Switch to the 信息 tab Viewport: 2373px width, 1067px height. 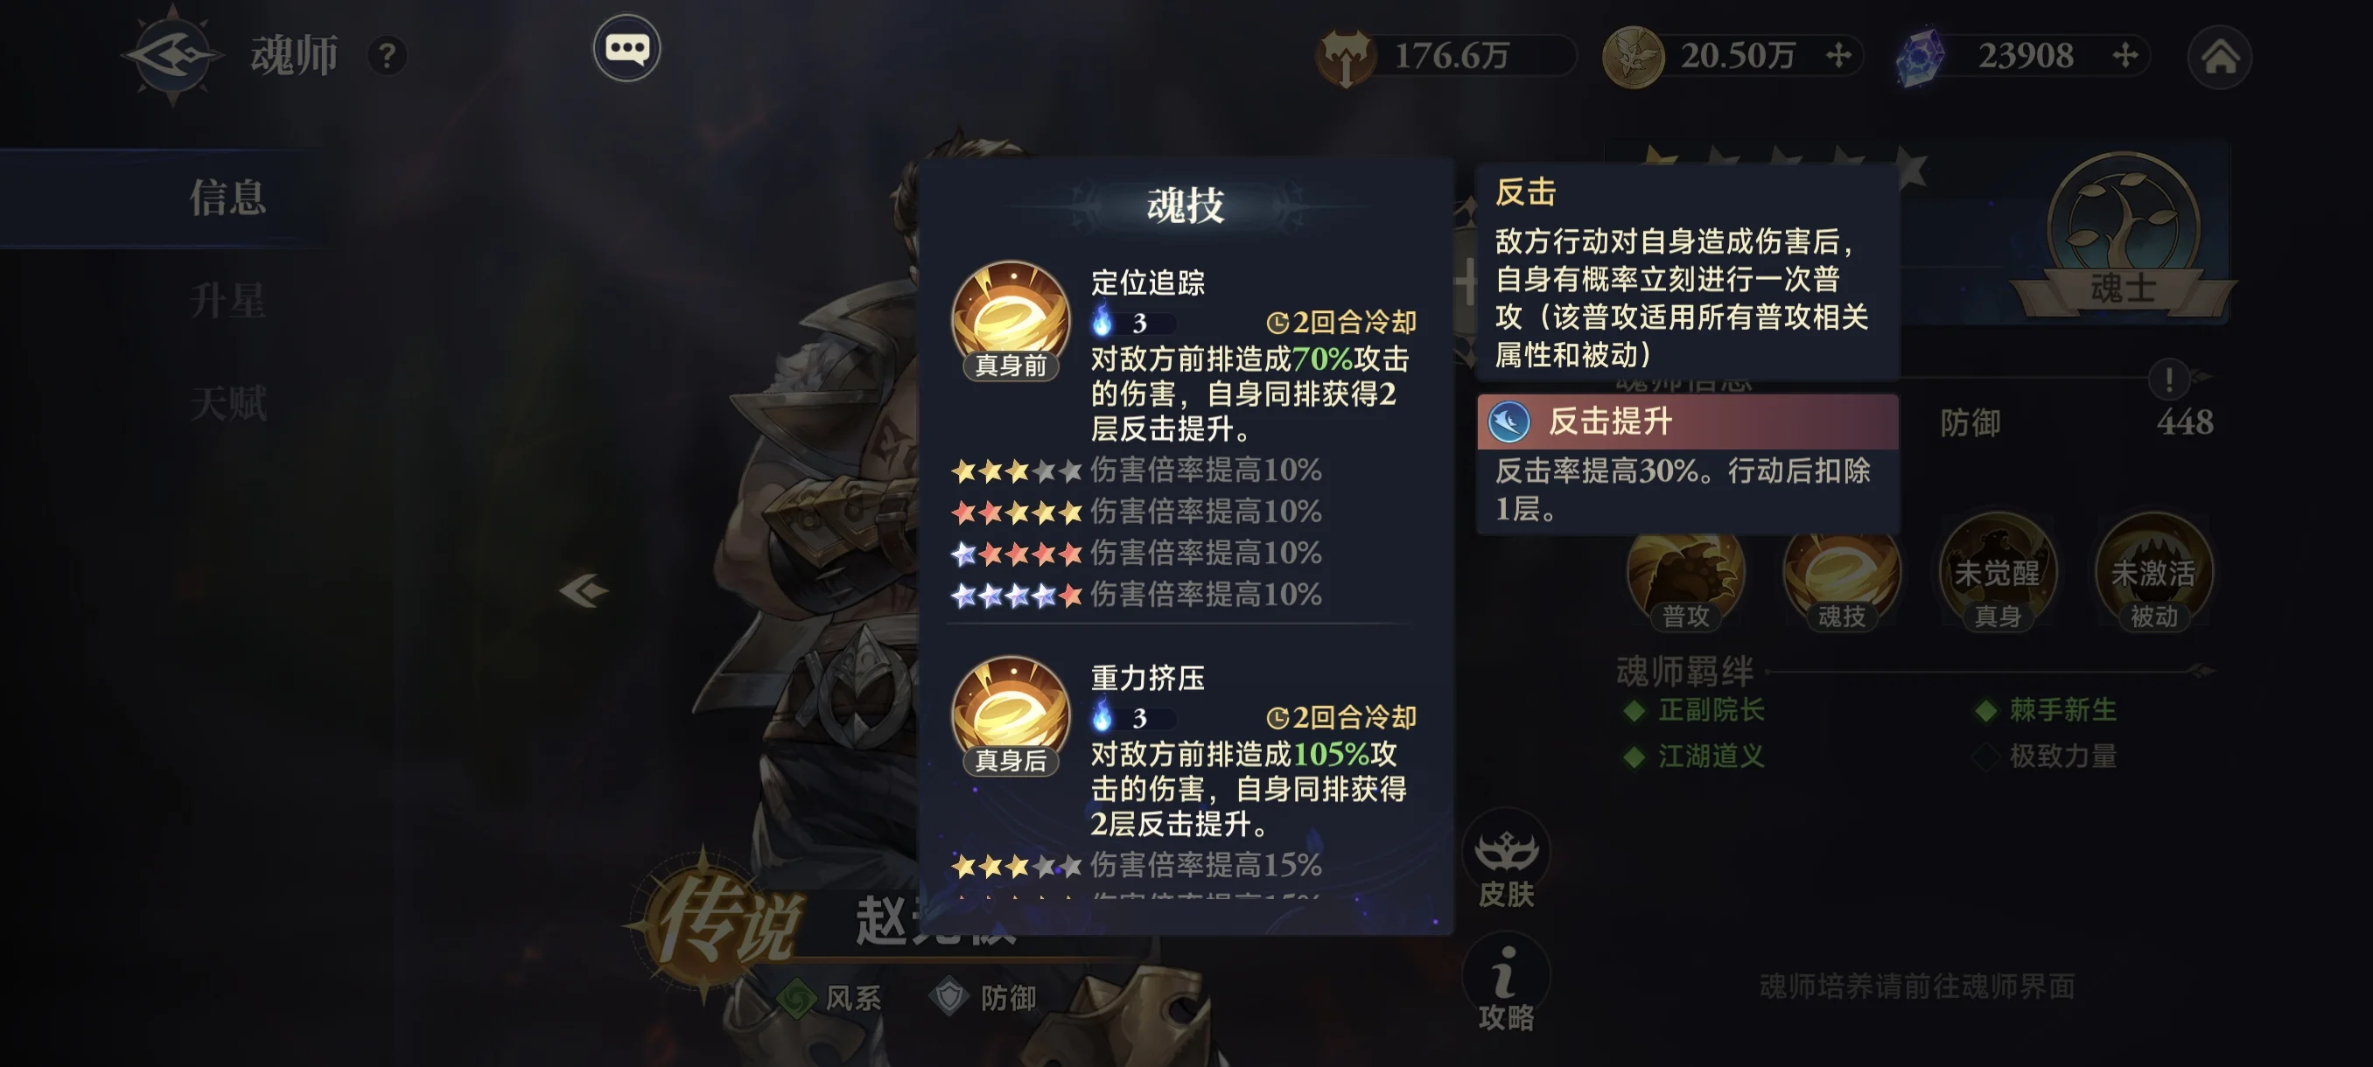tap(227, 198)
